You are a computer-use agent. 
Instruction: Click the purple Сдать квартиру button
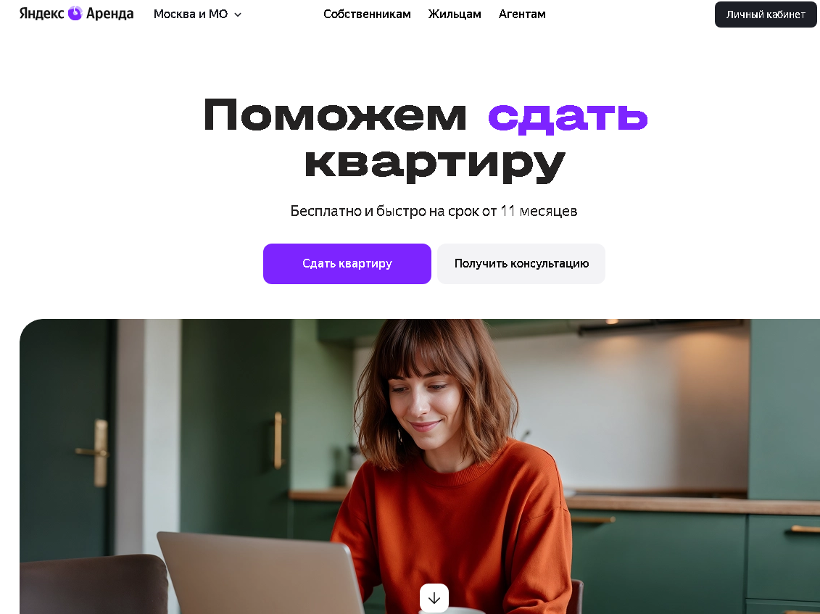(x=347, y=264)
